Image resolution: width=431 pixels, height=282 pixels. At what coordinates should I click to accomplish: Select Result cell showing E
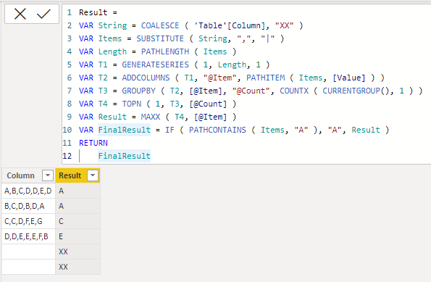point(78,236)
